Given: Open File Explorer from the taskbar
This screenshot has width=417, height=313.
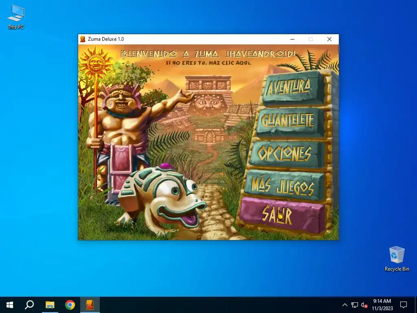Looking at the screenshot, I should pos(50,305).
